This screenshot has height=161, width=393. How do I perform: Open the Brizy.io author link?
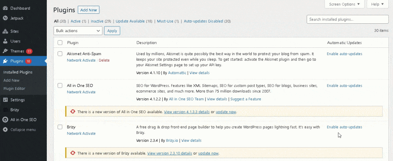[x=172, y=140]
